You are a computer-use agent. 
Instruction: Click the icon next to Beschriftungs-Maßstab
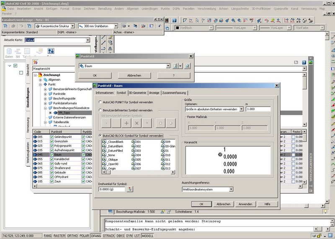pyautogui.click(x=110, y=211)
